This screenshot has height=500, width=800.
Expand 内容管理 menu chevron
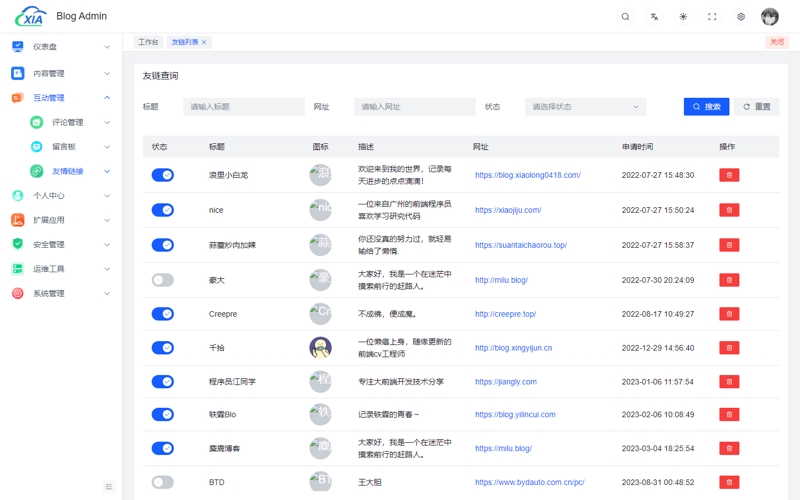tap(107, 73)
